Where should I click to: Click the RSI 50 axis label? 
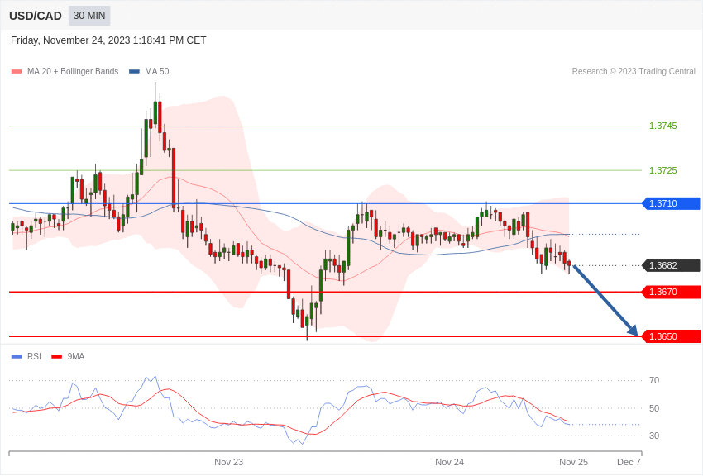click(654, 408)
